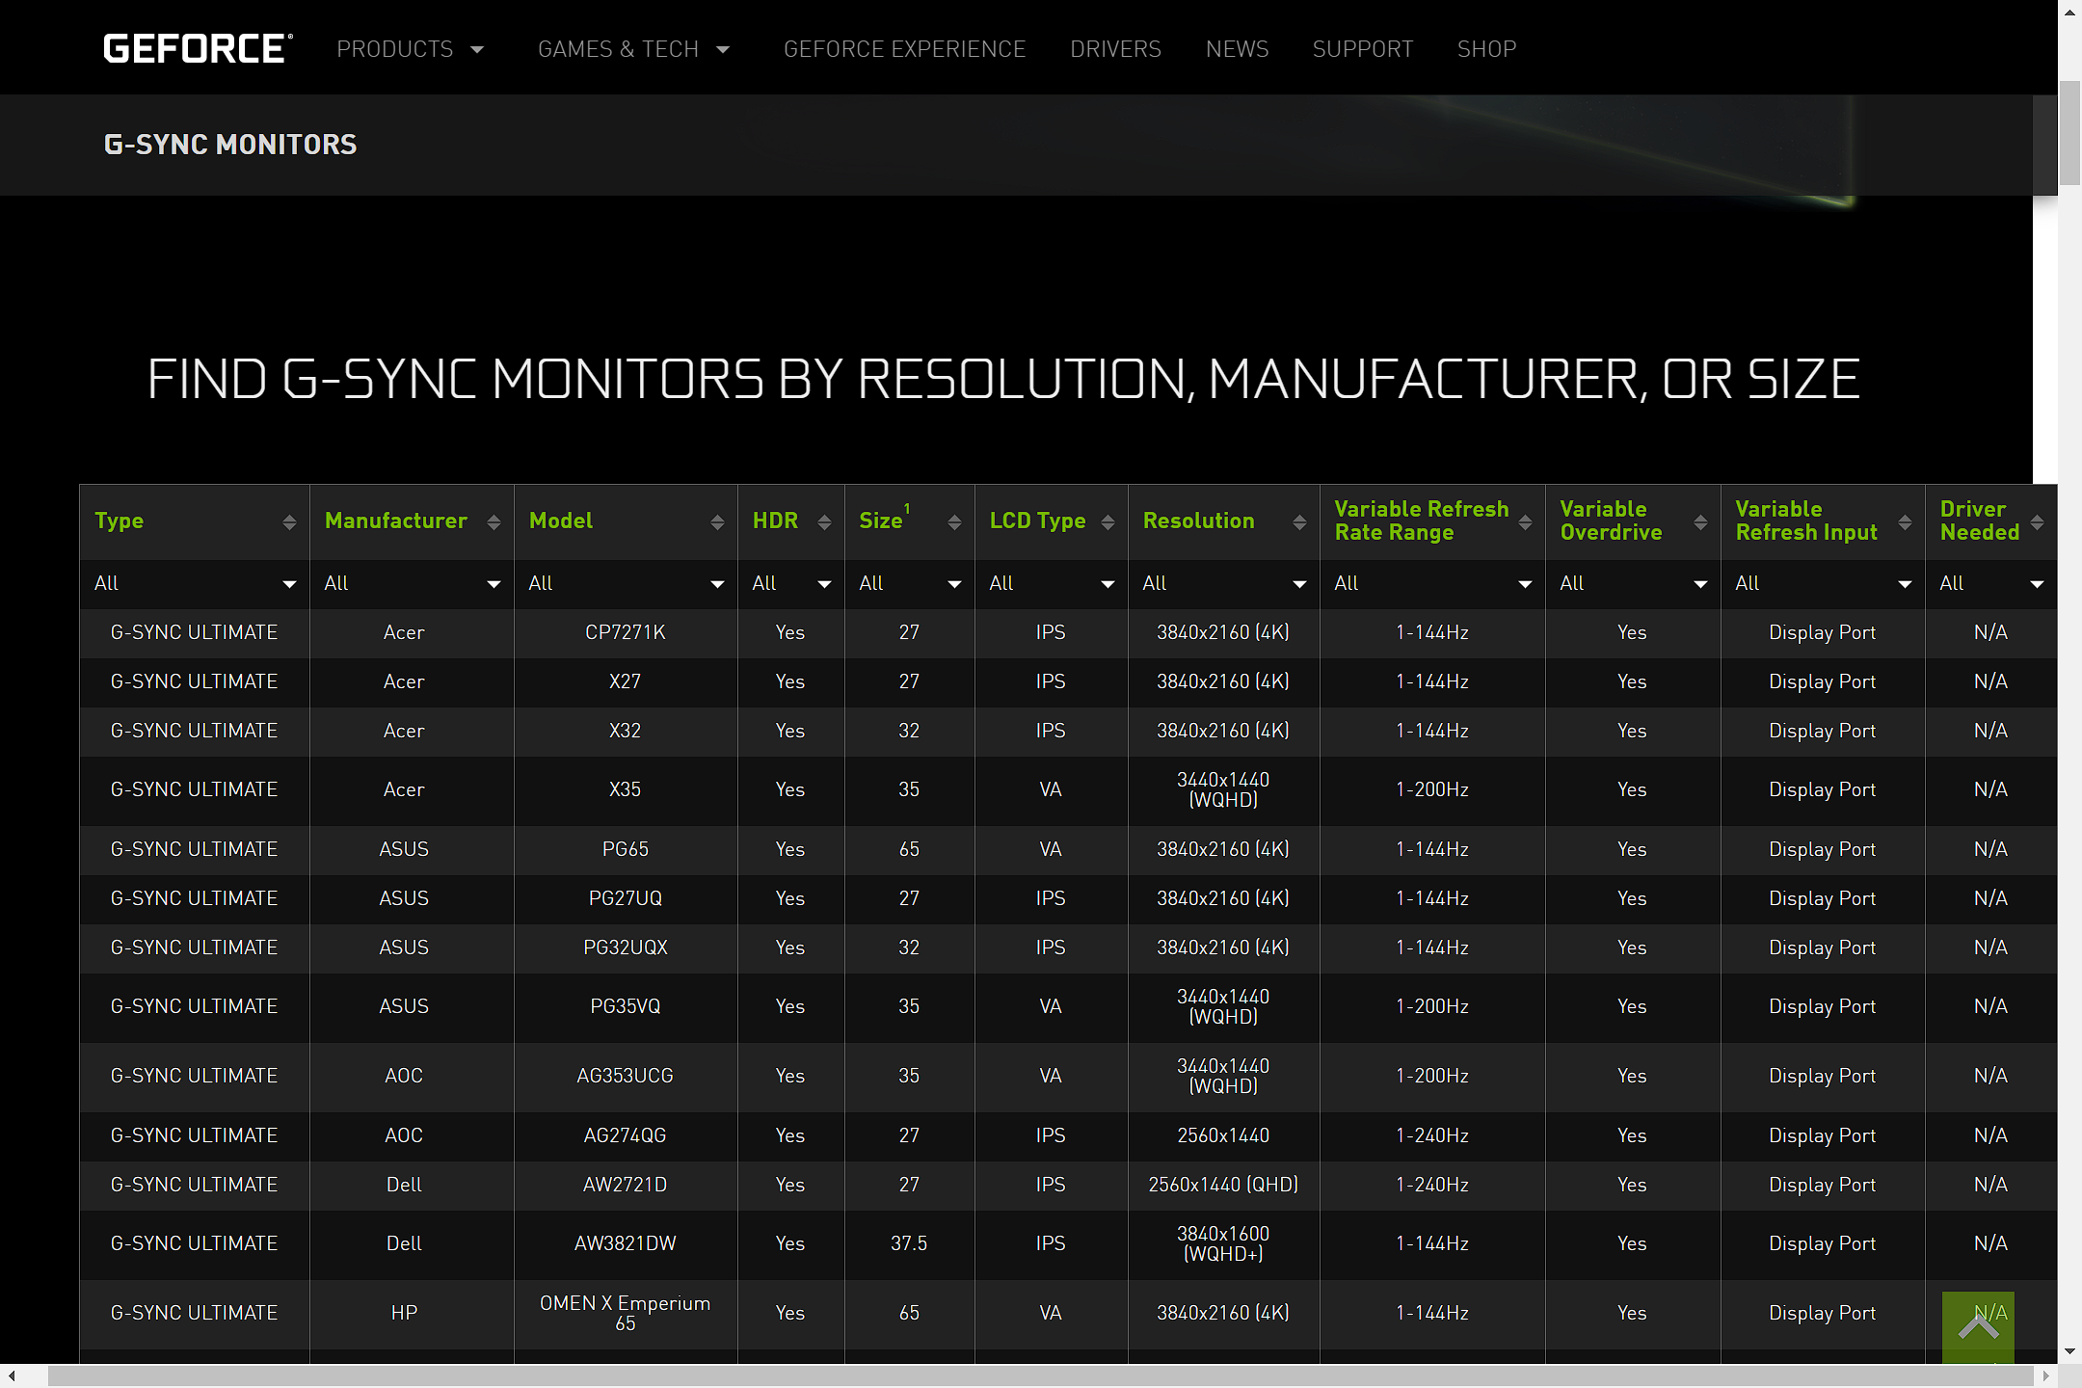The width and height of the screenshot is (2082, 1388).
Task: Open the Manufacturer filter dropdown
Action: coord(412,583)
